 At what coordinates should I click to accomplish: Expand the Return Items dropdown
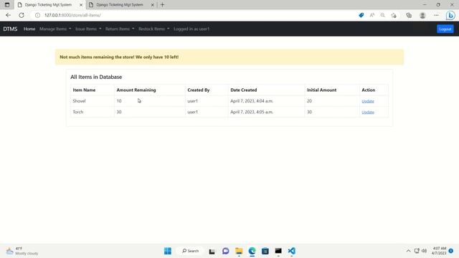(120, 29)
